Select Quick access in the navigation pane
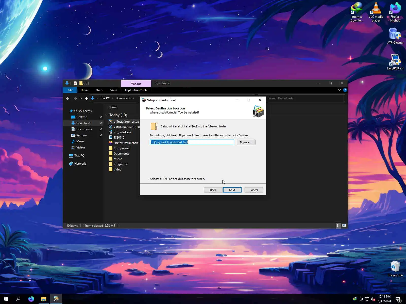The height and width of the screenshot is (304, 406). [83, 111]
